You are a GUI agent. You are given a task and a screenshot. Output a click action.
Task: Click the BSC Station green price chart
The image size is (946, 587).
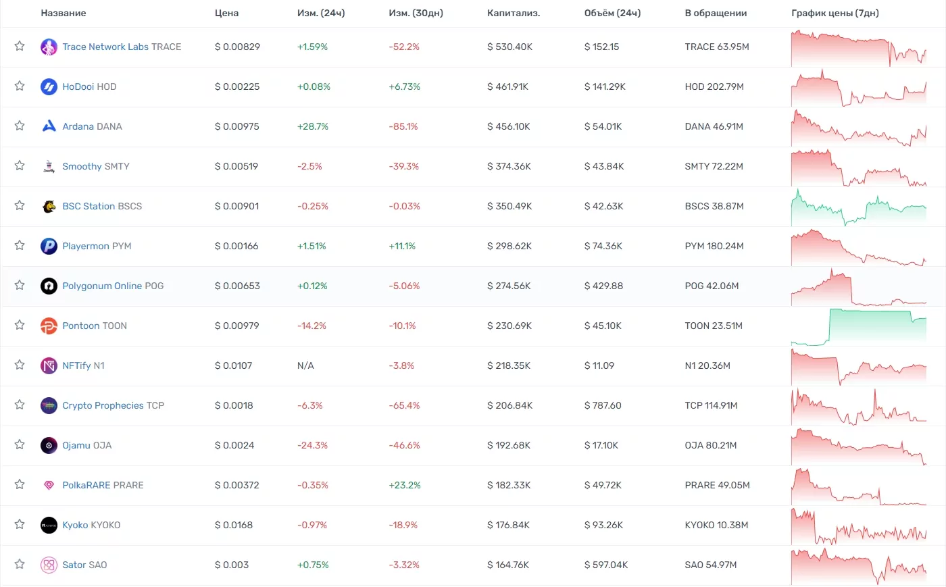(x=858, y=207)
